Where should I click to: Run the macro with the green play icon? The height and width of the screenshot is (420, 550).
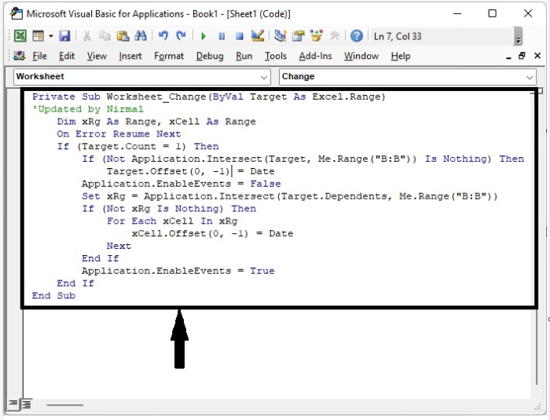[203, 36]
